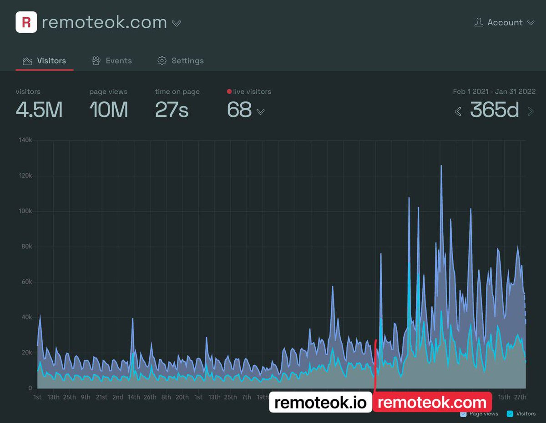Click the 10M page views total
Screen dimensions: 546x423
109,110
